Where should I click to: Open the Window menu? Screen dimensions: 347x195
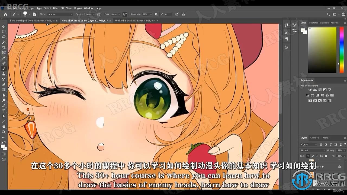88,8
